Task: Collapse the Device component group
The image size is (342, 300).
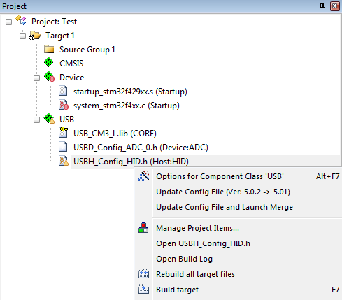Action: click(36, 78)
